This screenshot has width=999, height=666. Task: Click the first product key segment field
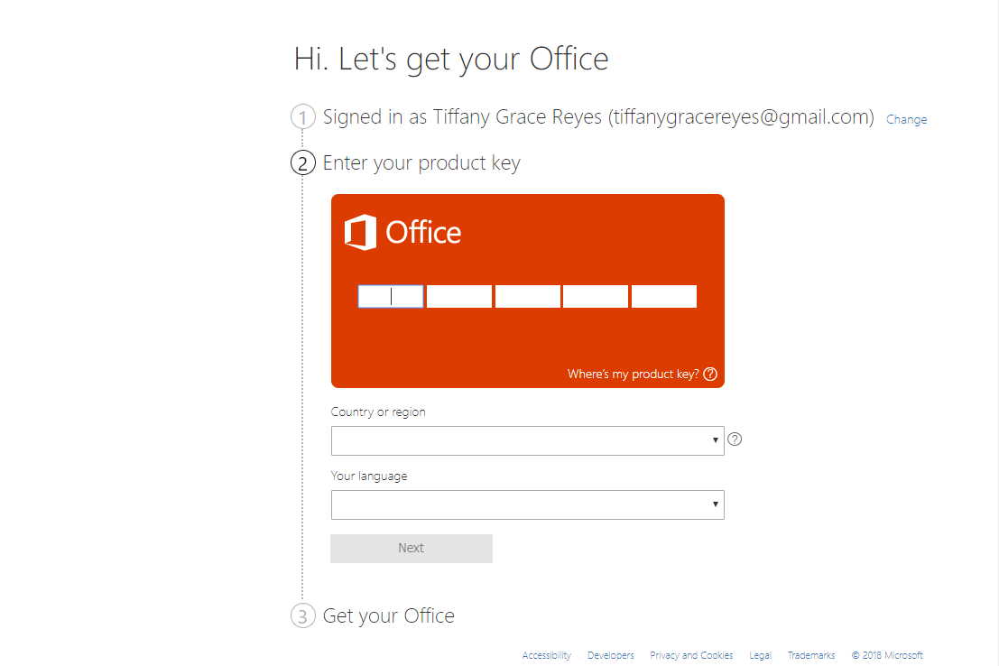pyautogui.click(x=391, y=296)
